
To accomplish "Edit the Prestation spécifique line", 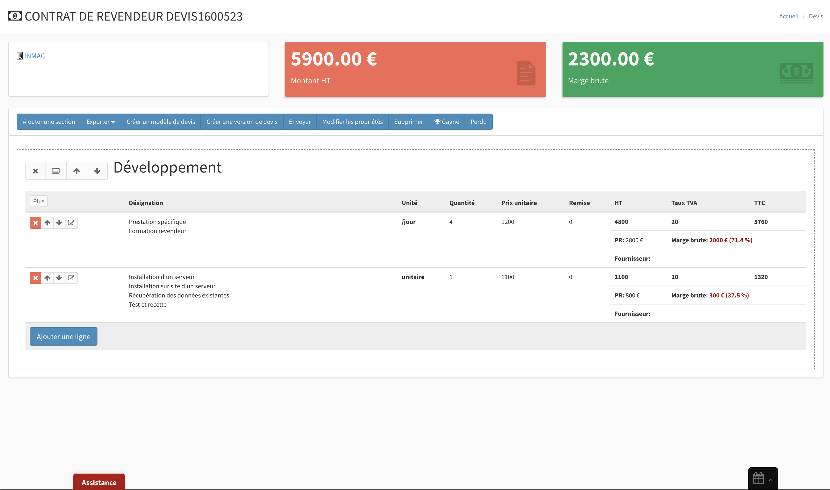I will point(71,223).
